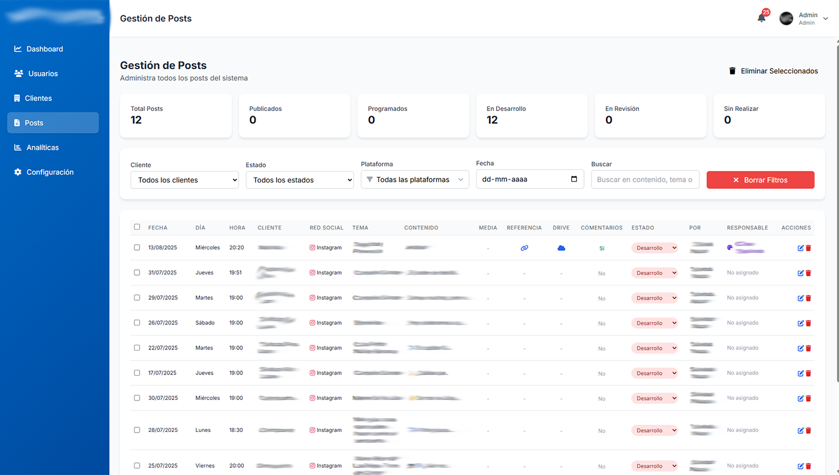The height and width of the screenshot is (475, 839).
Task: Click the Drive cloud icon on first row
Action: coord(561,247)
